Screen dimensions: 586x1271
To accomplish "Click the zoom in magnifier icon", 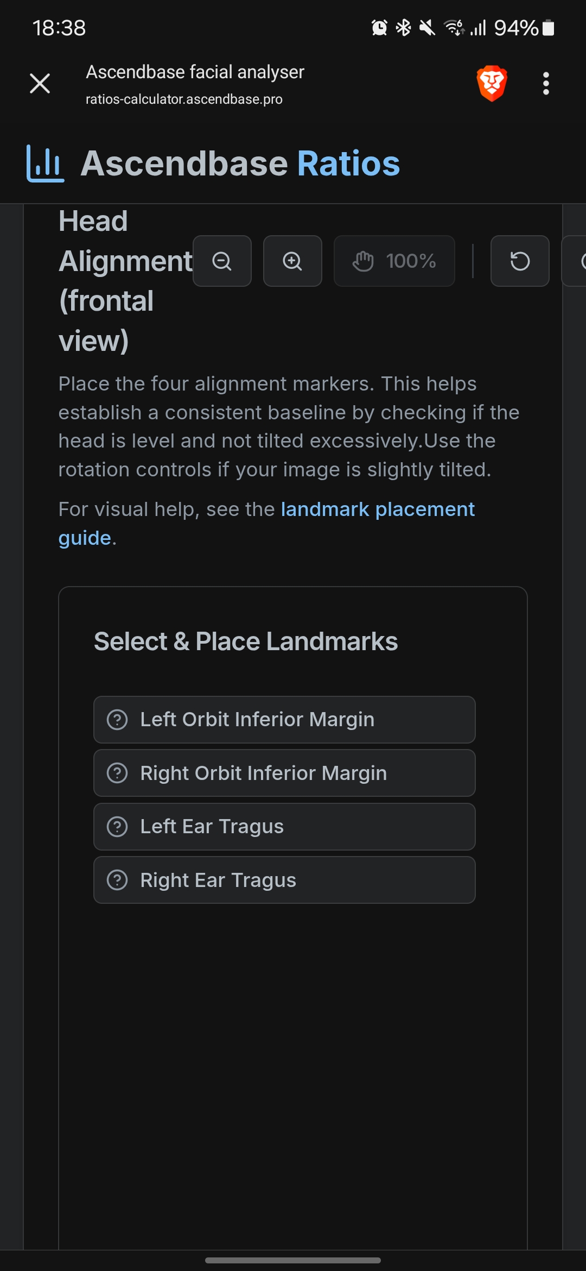I will 292,261.
